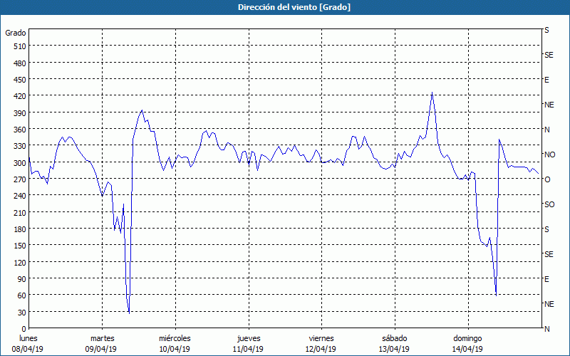
Task: Select the 'Grado' axis unit label
Action: [16, 33]
